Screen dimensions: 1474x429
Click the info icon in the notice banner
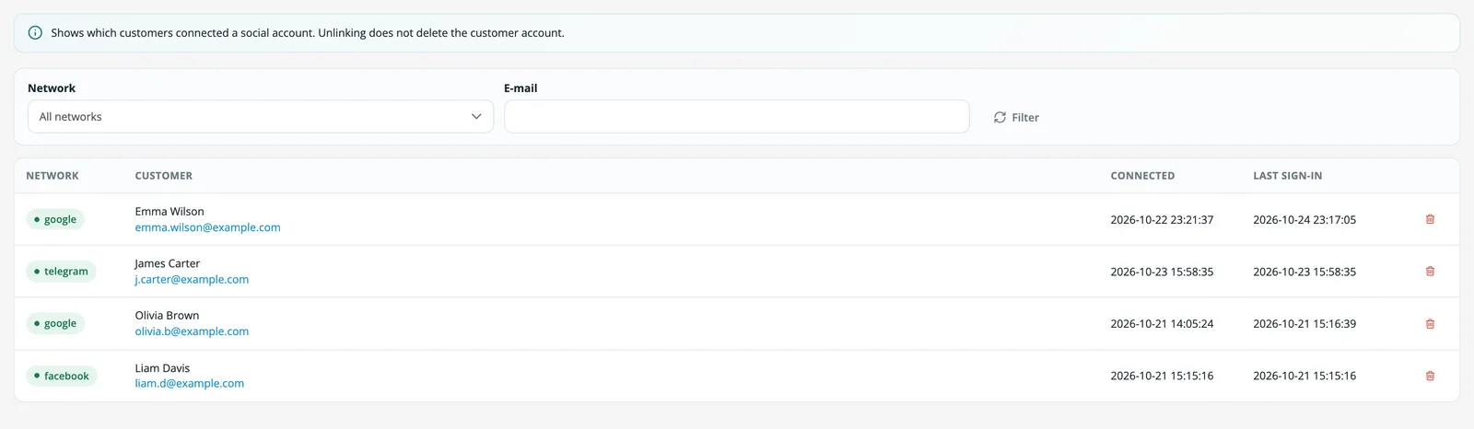point(35,33)
